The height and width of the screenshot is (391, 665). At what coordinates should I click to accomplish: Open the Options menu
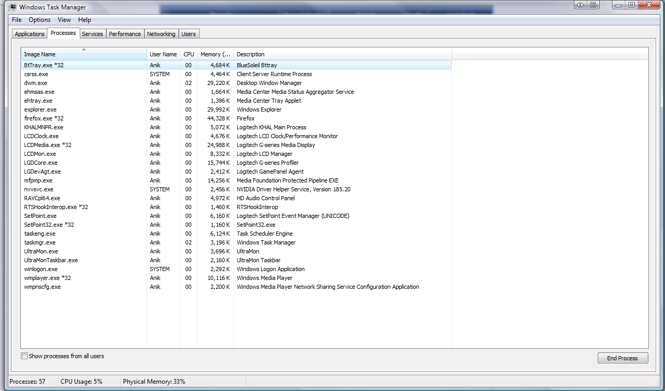[x=40, y=20]
